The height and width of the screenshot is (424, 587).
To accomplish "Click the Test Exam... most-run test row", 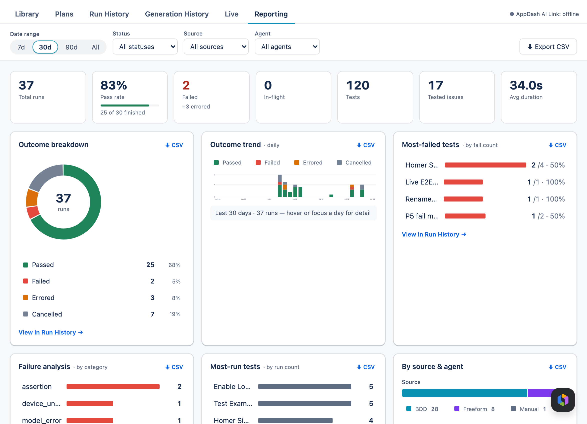I will [293, 403].
